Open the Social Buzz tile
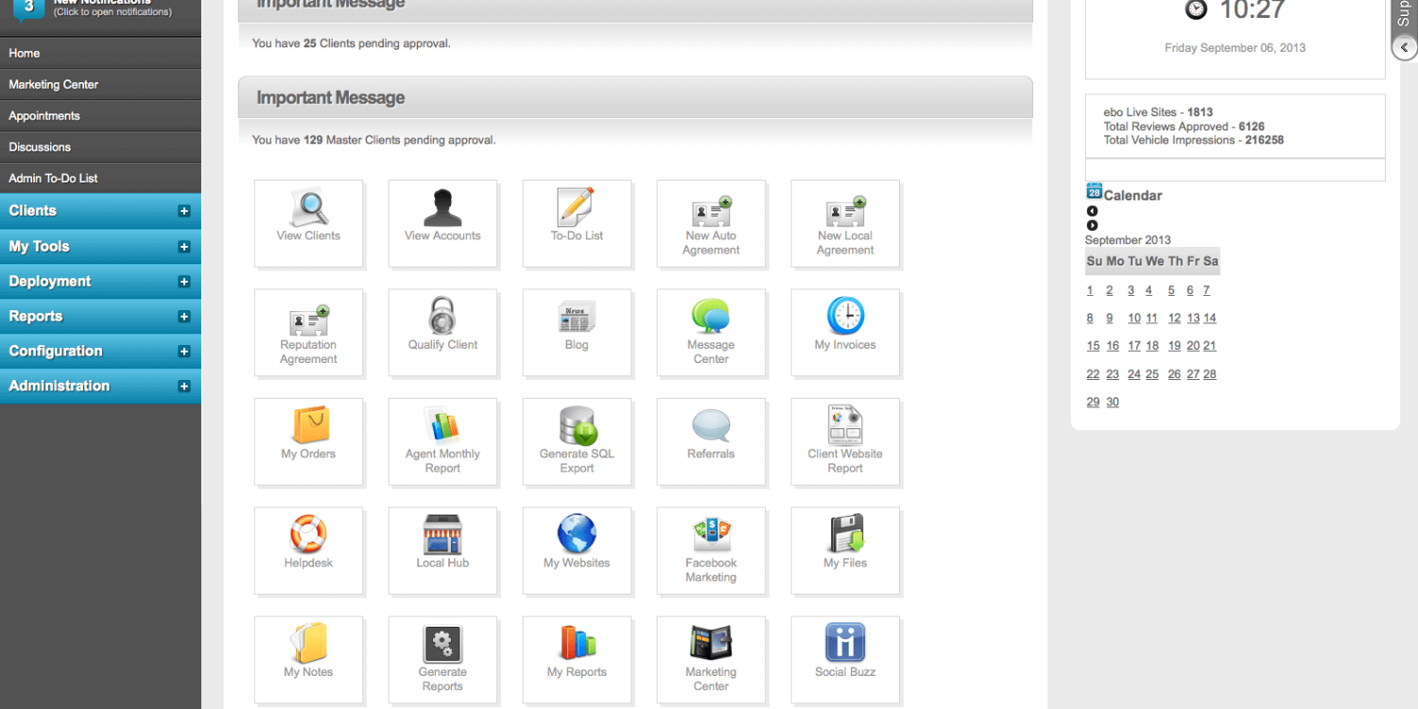The width and height of the screenshot is (1418, 709). [845, 660]
